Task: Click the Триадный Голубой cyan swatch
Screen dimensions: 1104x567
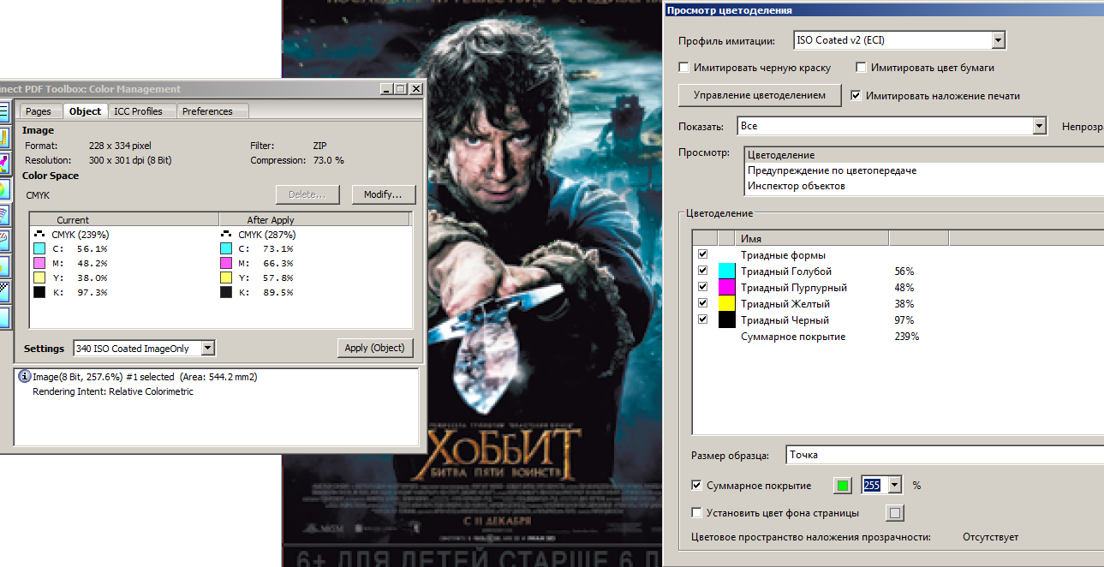Action: 726,272
